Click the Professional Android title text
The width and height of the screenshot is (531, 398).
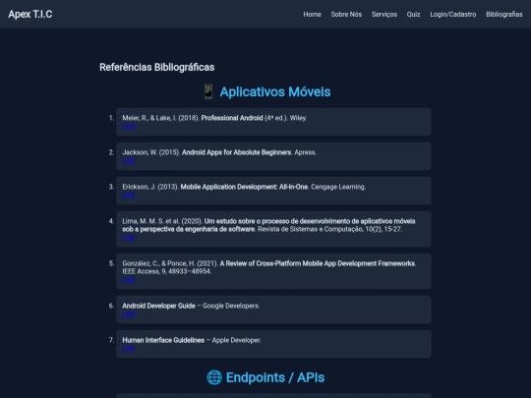(x=232, y=118)
